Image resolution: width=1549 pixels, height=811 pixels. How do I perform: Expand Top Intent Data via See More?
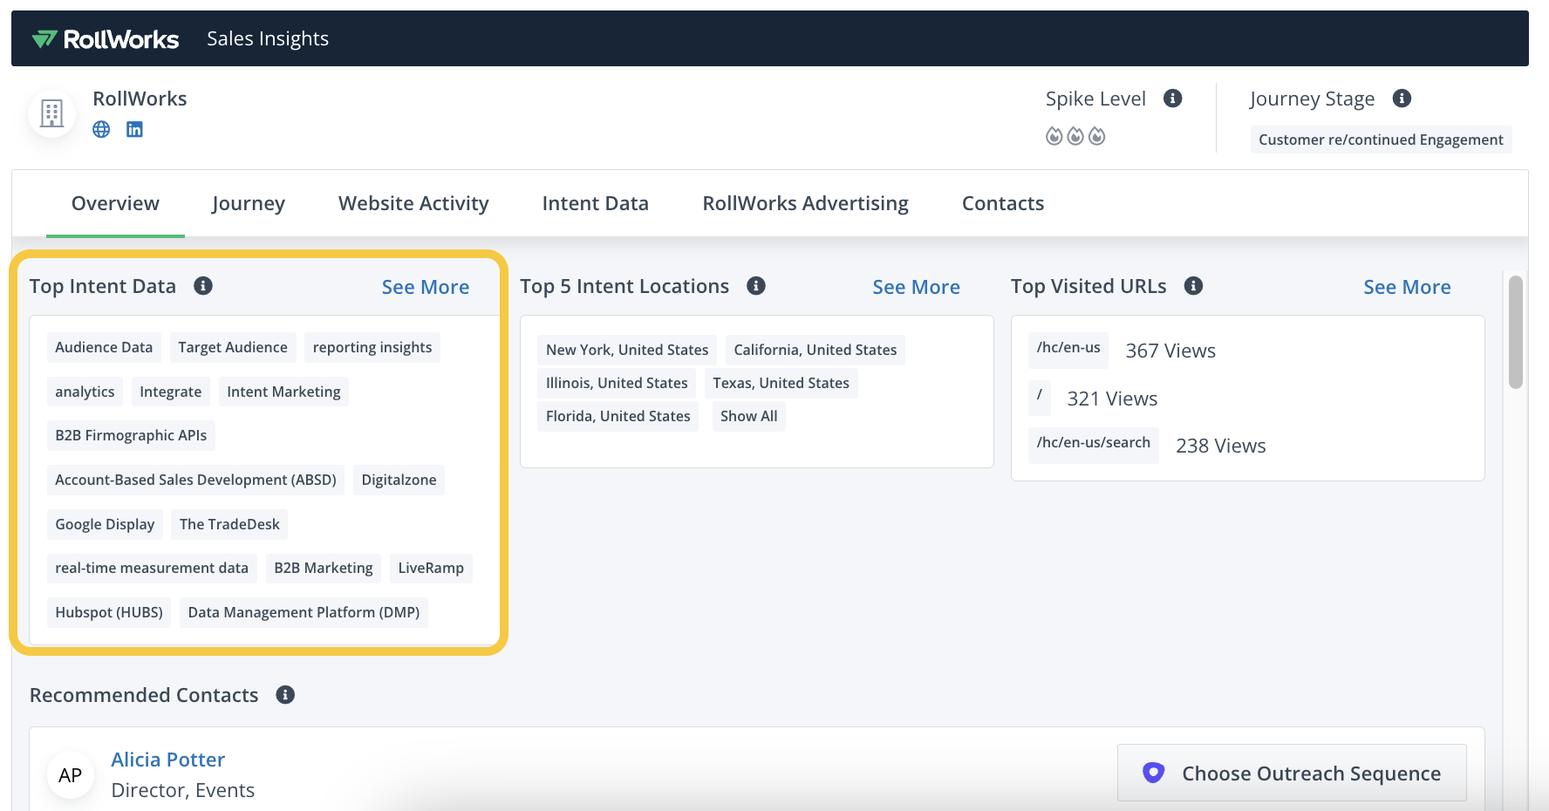[425, 287]
